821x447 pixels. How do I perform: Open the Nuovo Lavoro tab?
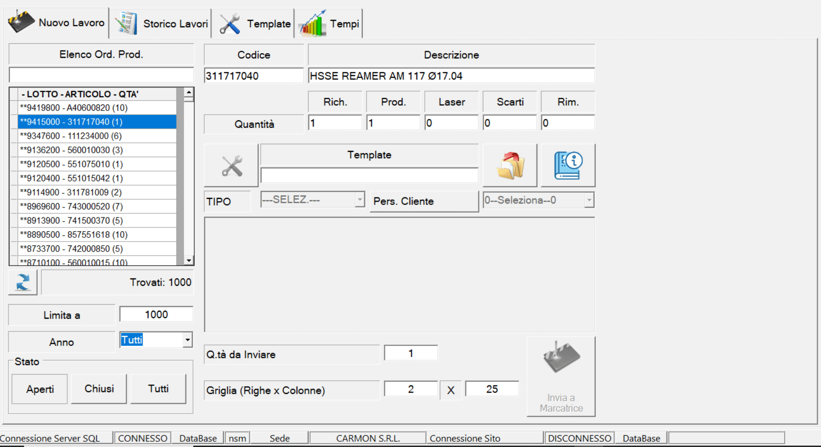57,23
